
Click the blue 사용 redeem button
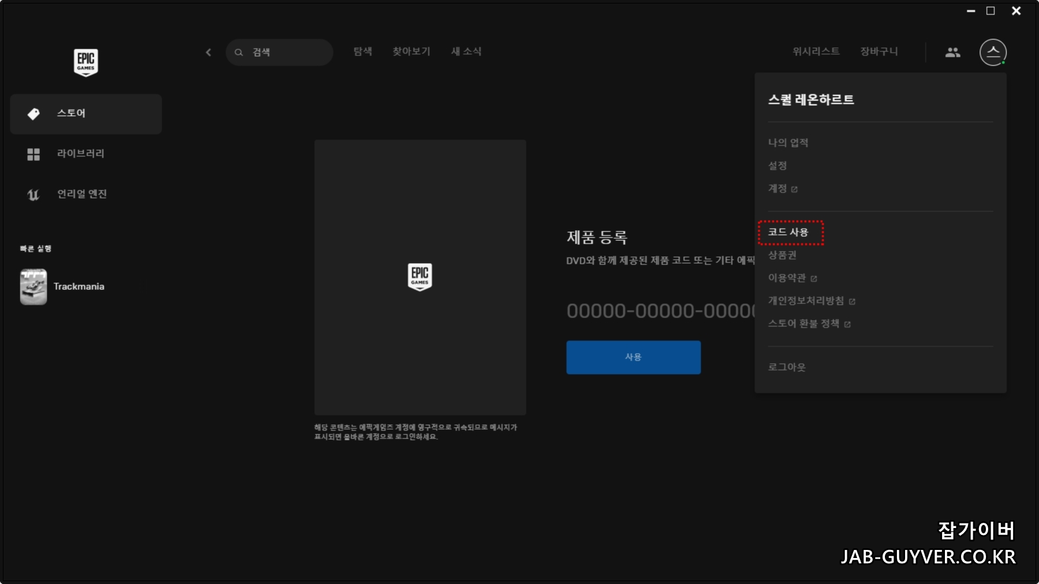[x=633, y=357]
